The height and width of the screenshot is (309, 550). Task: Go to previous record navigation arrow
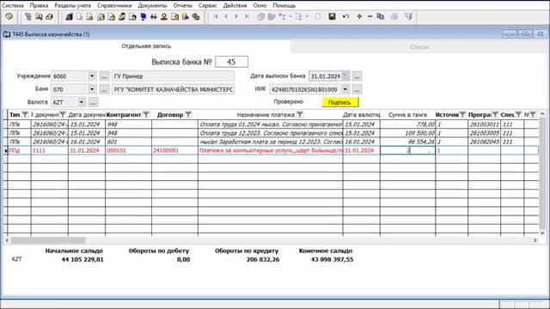tap(226, 16)
